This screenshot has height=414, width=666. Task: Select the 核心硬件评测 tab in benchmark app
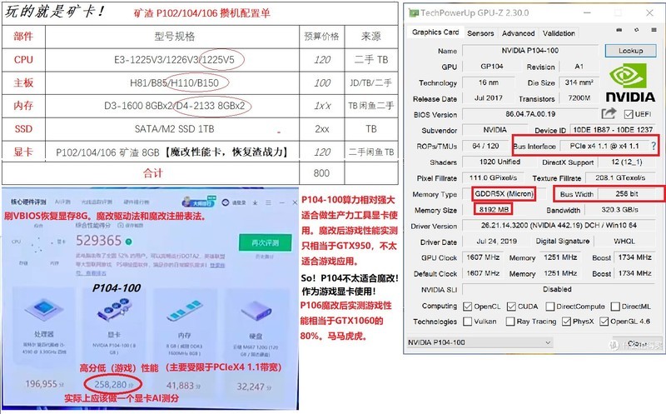28,202
